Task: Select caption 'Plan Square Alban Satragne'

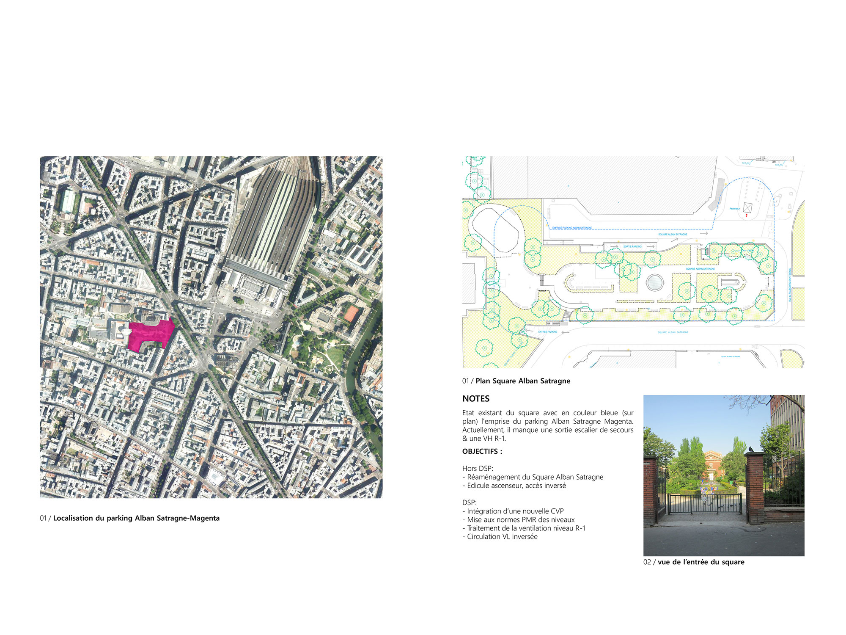Action: click(x=523, y=381)
